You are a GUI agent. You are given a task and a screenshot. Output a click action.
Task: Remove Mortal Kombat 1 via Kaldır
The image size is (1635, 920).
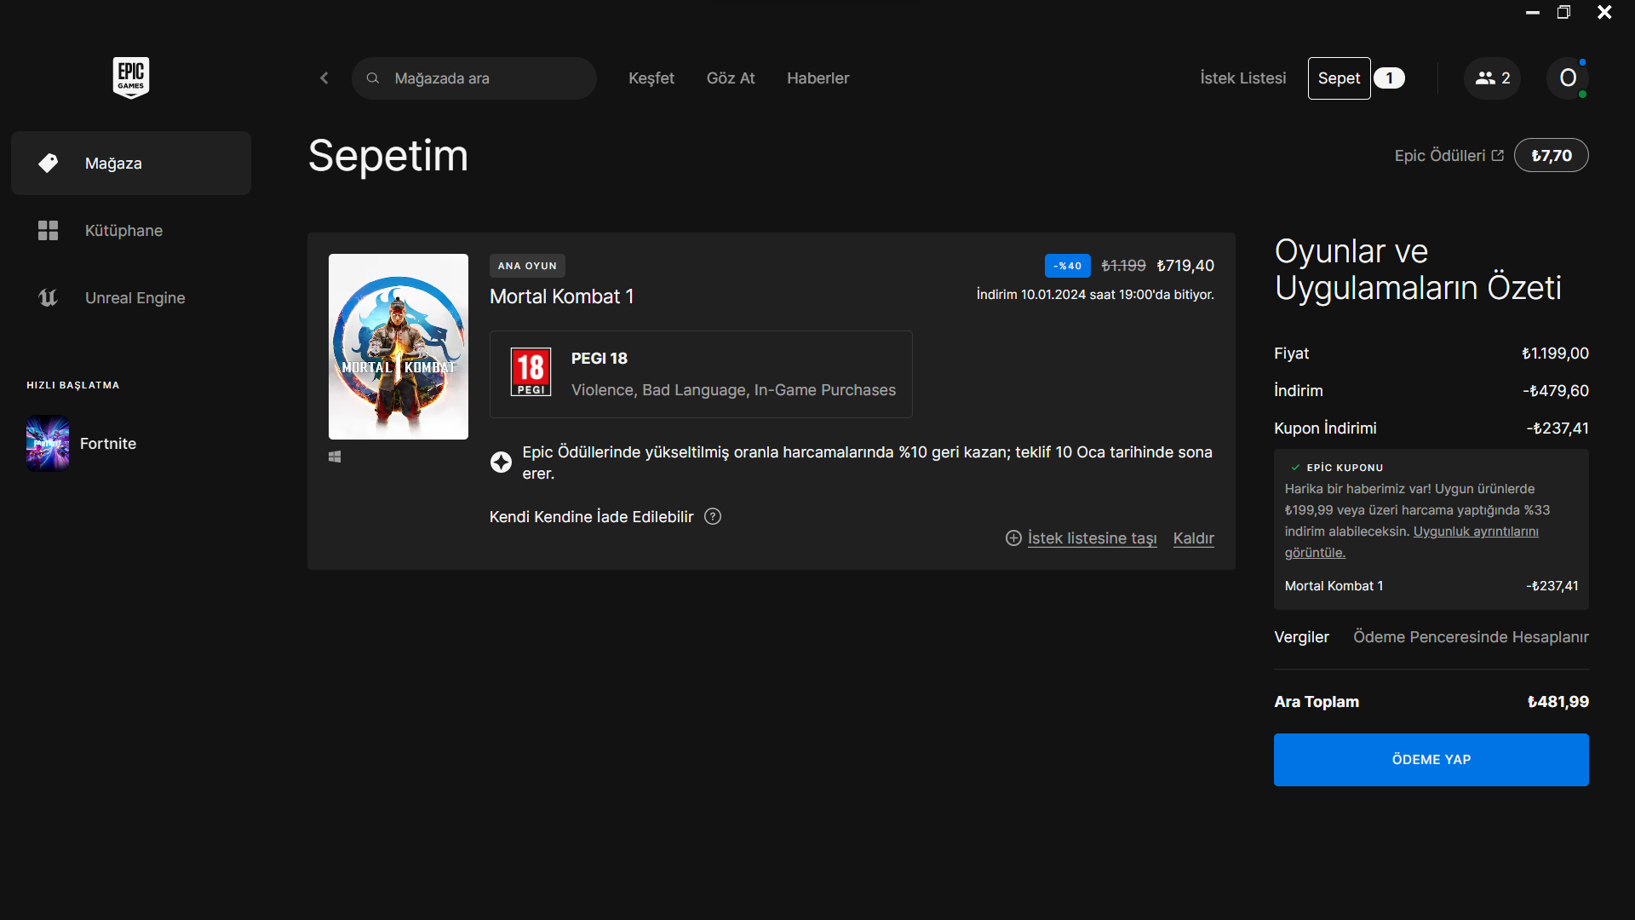(x=1193, y=538)
